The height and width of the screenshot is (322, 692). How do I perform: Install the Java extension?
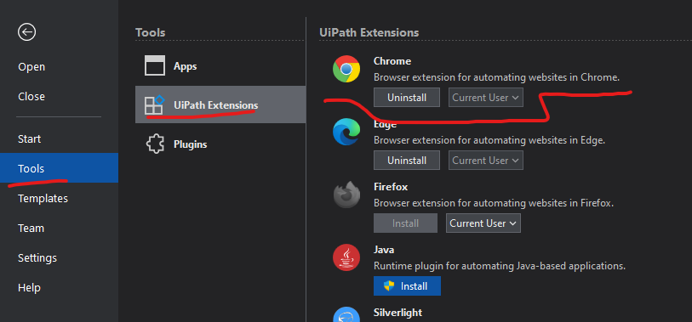(407, 285)
